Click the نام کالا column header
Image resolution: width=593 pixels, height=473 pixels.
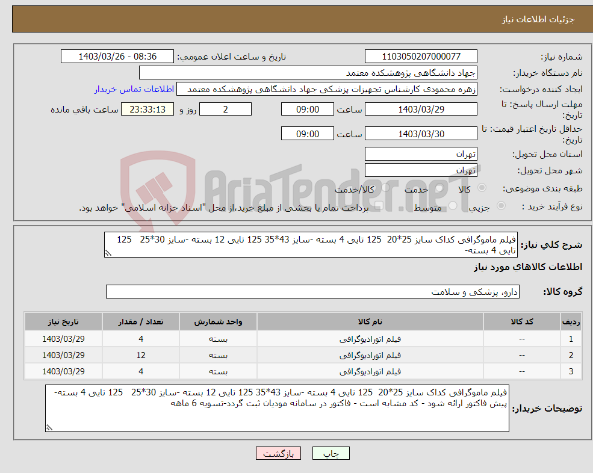[x=370, y=322]
